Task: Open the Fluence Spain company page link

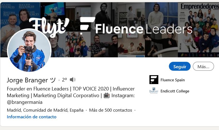Action: (x=173, y=80)
